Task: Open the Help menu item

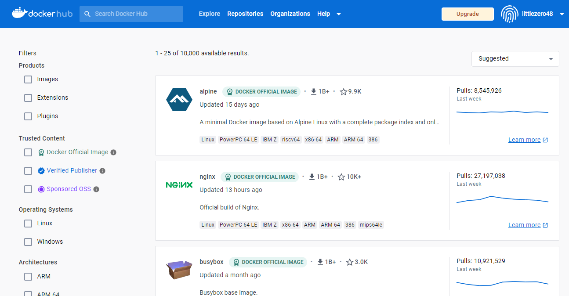Action: pos(323,14)
